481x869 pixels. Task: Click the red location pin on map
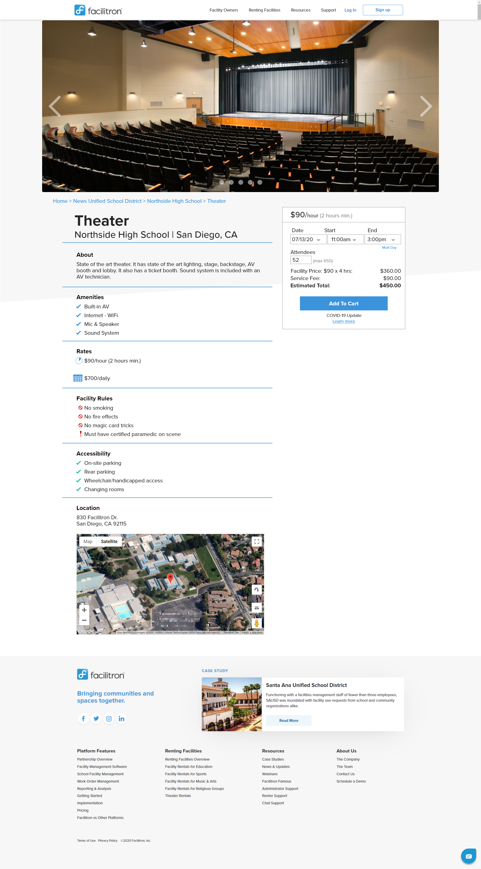tap(171, 578)
